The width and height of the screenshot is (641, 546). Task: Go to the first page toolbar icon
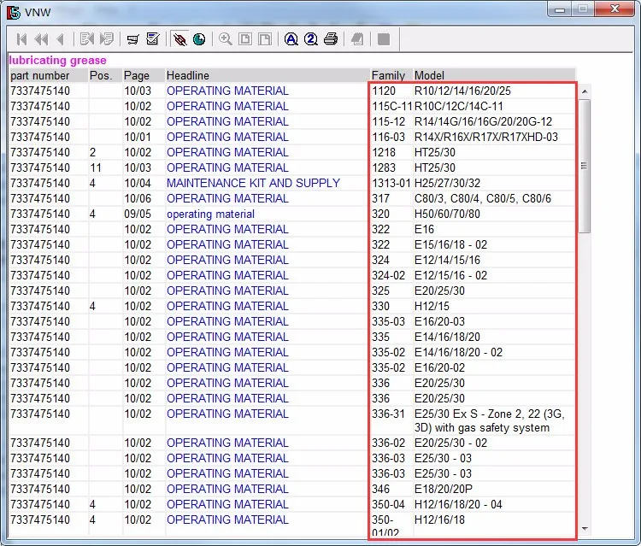[x=21, y=39]
